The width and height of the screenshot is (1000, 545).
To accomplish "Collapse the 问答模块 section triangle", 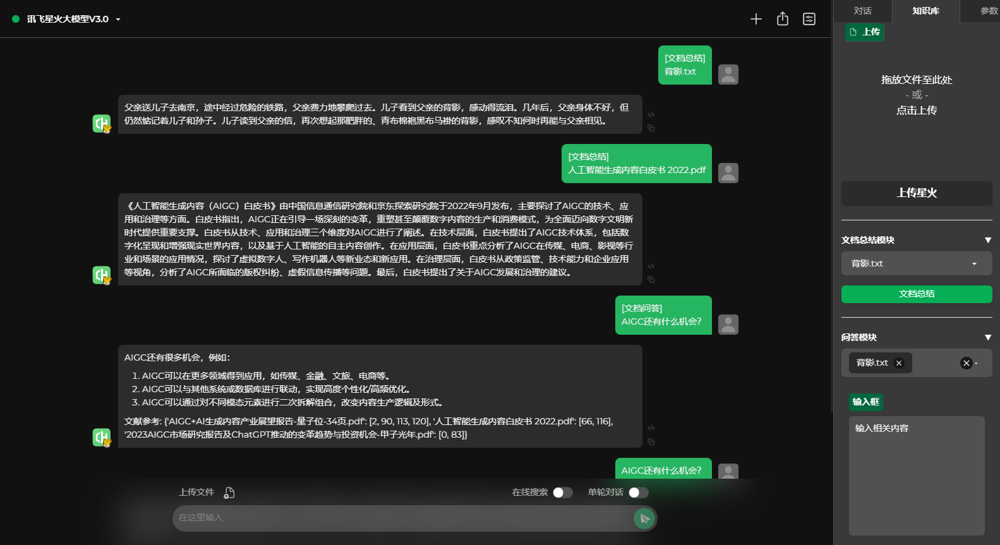I will click(x=988, y=337).
